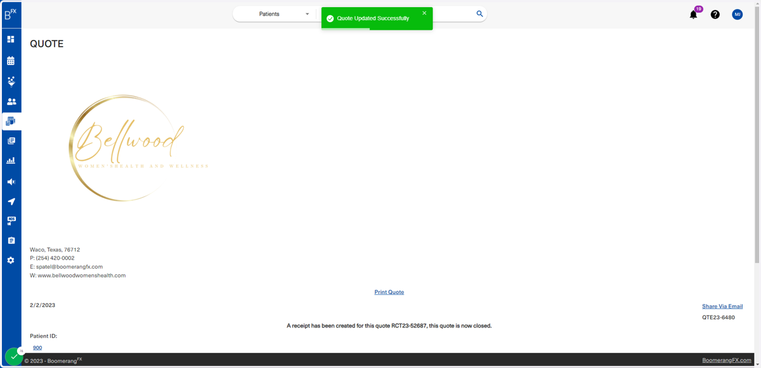Select the highlighted quotes icon in sidebar
Image resolution: width=761 pixels, height=368 pixels.
pos(11,121)
